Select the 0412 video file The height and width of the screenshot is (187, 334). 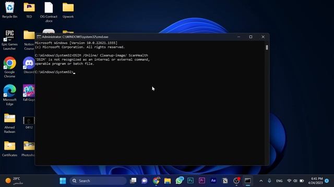(x=29, y=123)
